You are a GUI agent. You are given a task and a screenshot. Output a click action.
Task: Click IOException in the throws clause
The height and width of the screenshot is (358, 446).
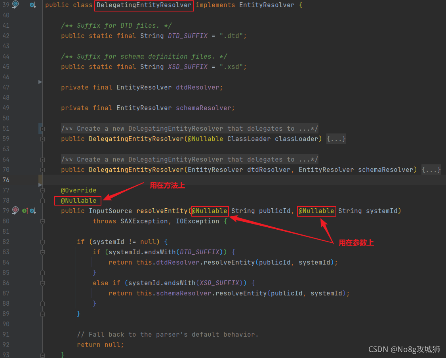(x=197, y=221)
